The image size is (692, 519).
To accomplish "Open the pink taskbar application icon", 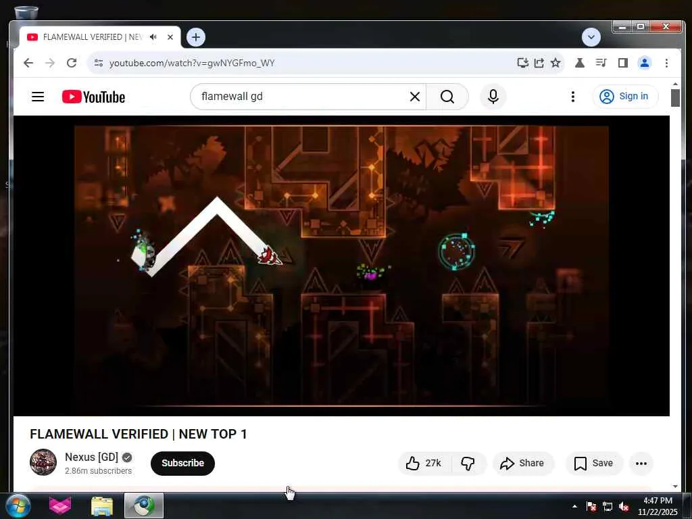I will (60, 505).
